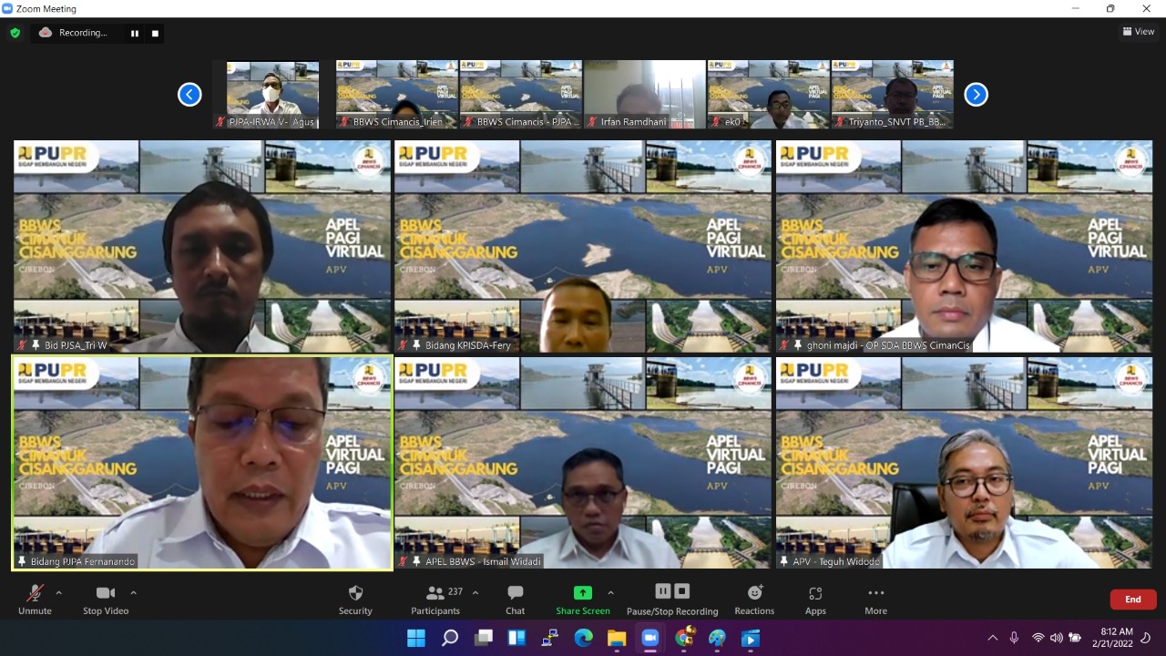The width and height of the screenshot is (1166, 656).
Task: Open the Apps panel
Action: tap(815, 600)
